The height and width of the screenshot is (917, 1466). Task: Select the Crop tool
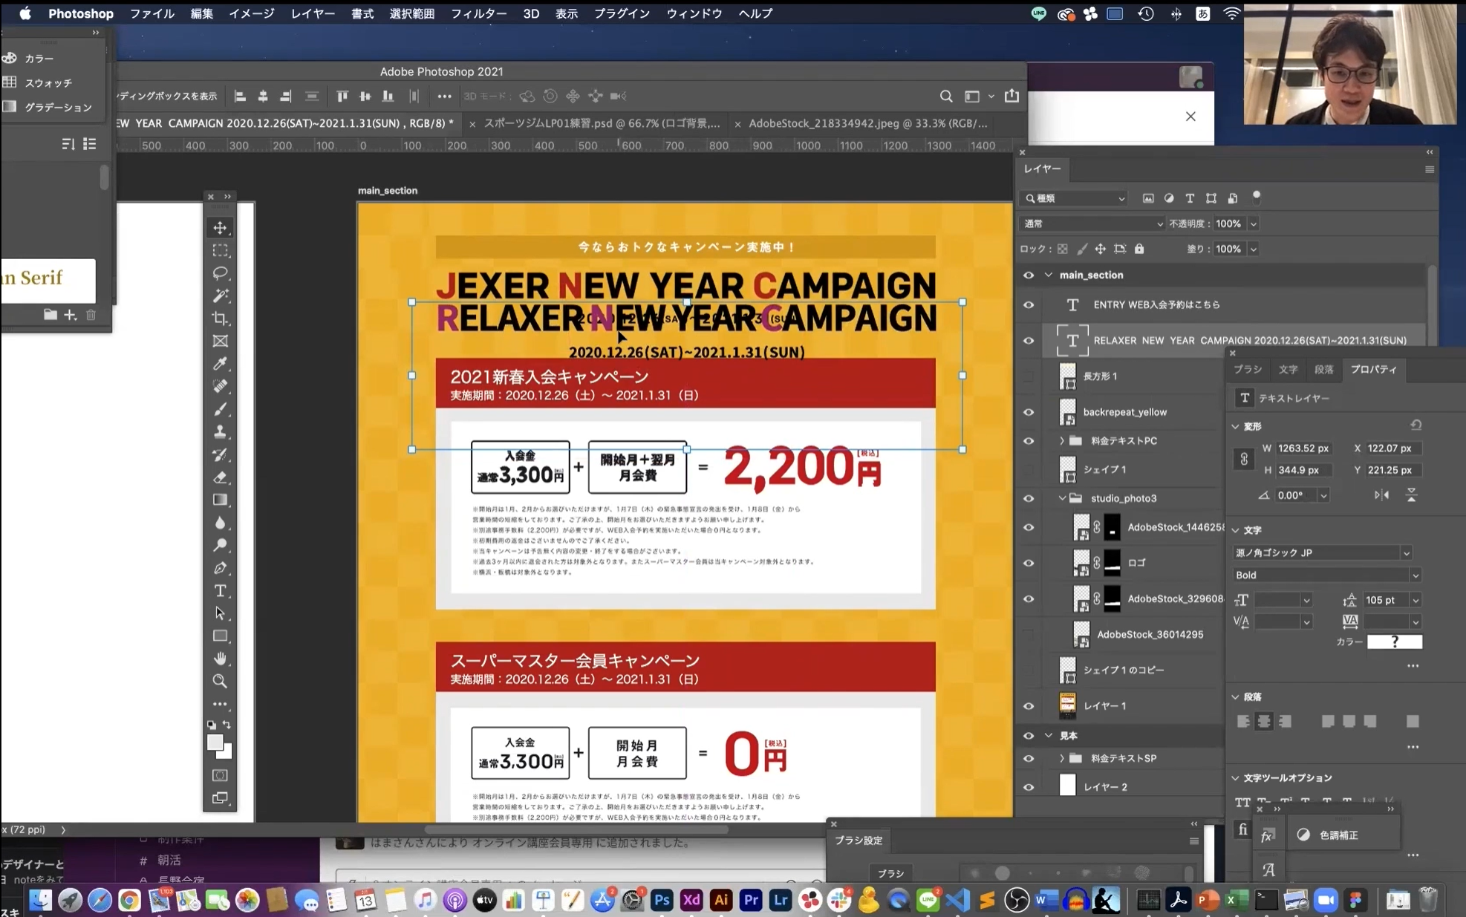(x=220, y=319)
